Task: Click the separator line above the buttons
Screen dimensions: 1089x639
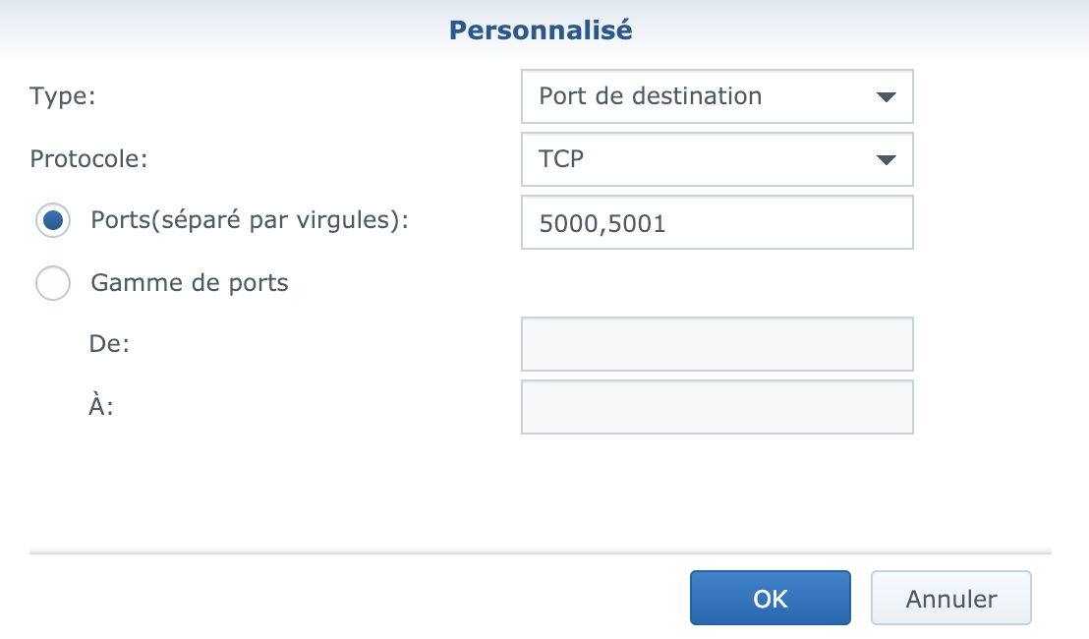Action: point(541,553)
